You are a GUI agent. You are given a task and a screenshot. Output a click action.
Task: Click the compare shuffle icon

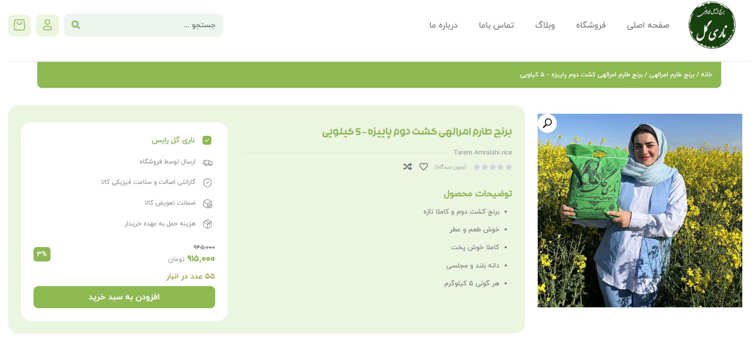[407, 167]
